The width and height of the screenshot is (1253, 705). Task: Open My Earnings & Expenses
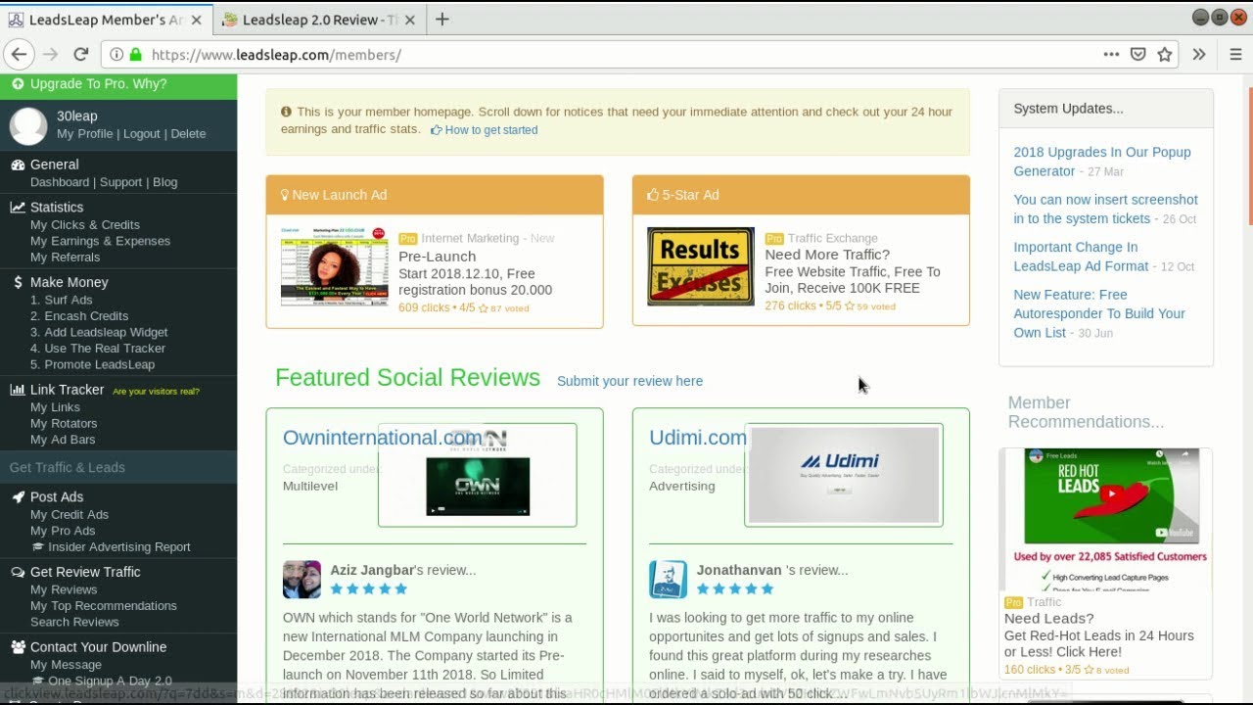(100, 241)
